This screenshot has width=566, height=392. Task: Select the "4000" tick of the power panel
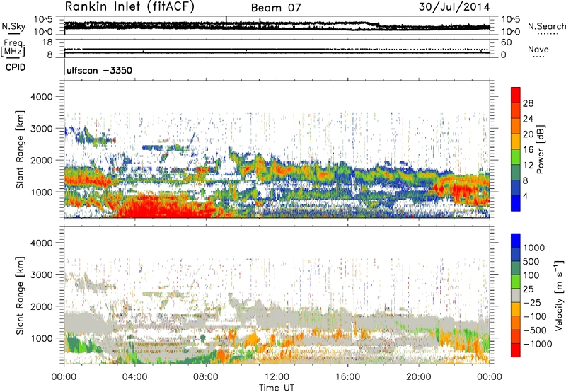pyautogui.click(x=42, y=97)
